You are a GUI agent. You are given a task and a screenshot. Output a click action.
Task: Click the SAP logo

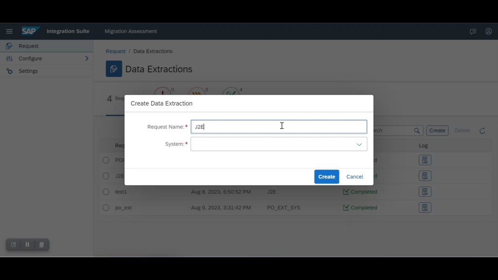pyautogui.click(x=31, y=31)
